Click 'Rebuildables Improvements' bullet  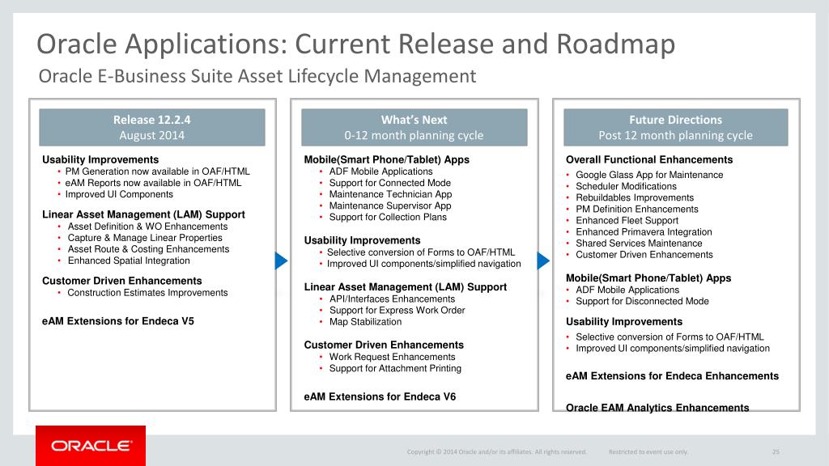click(x=635, y=197)
